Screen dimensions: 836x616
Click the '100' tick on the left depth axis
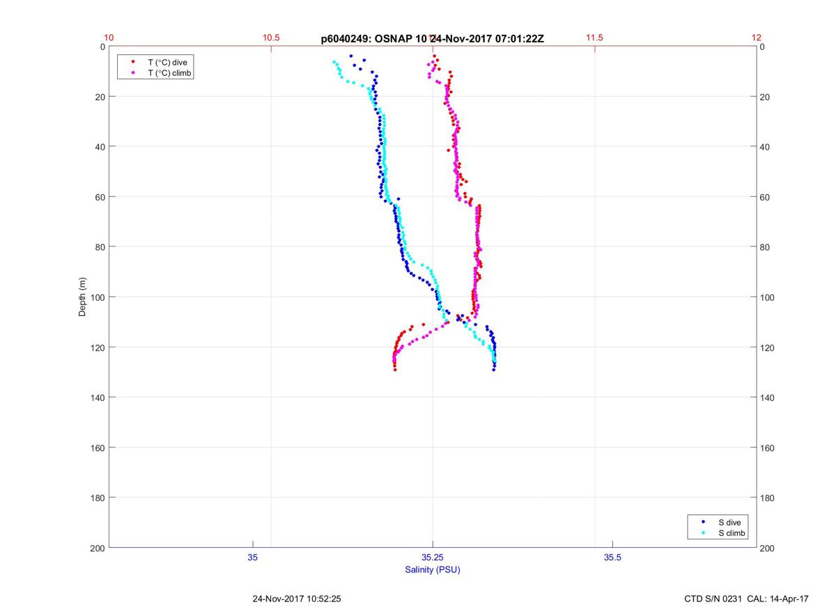(98, 297)
